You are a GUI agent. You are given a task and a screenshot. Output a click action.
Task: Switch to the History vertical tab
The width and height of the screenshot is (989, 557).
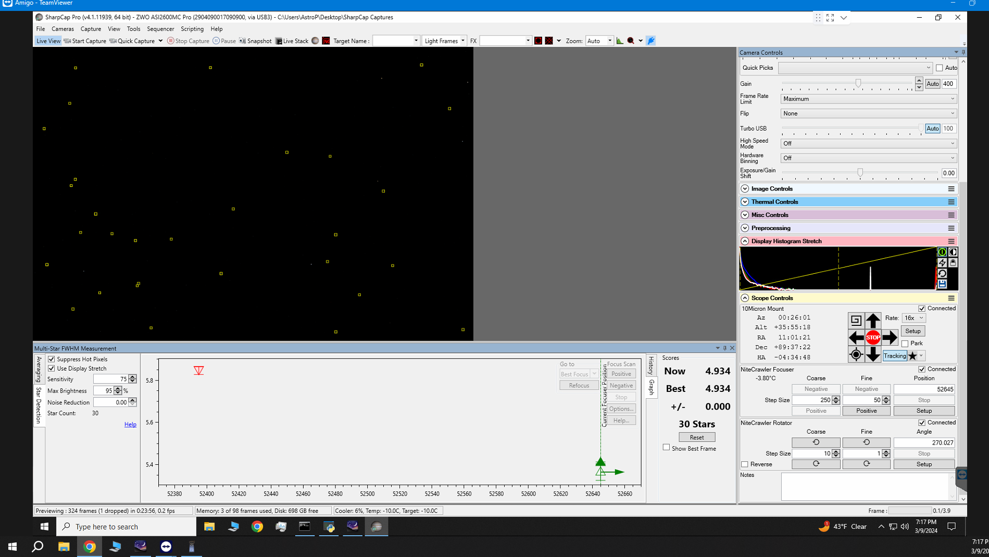pos(651,365)
